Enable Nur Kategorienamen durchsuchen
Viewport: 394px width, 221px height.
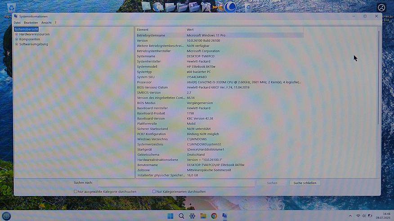(154, 191)
